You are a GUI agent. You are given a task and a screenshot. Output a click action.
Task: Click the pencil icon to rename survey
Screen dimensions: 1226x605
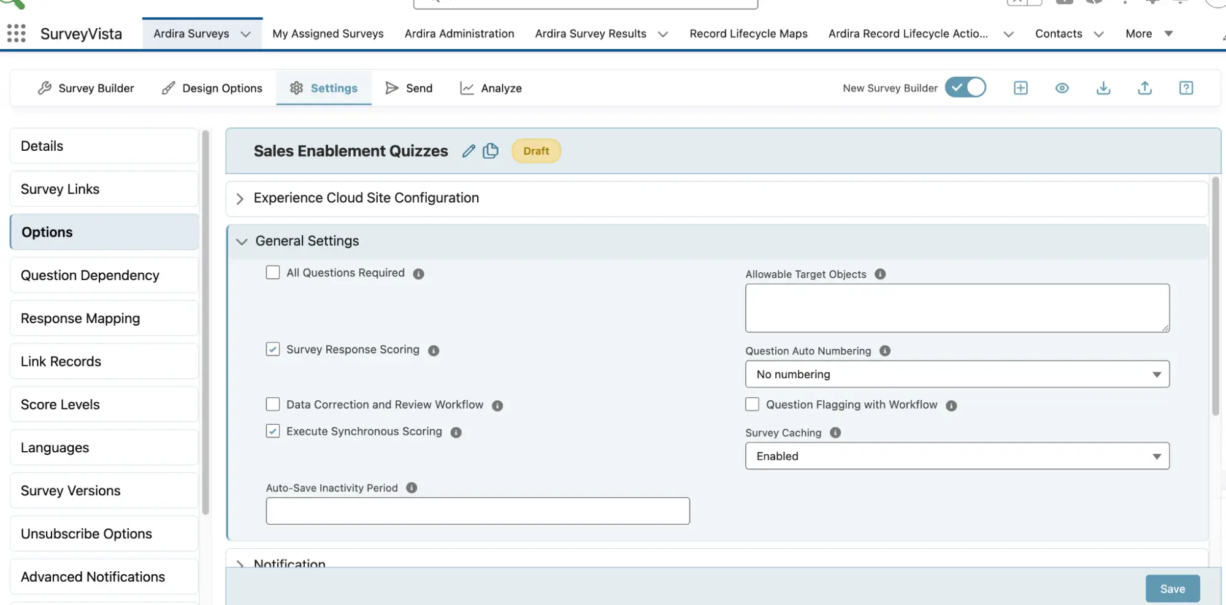pyautogui.click(x=469, y=151)
